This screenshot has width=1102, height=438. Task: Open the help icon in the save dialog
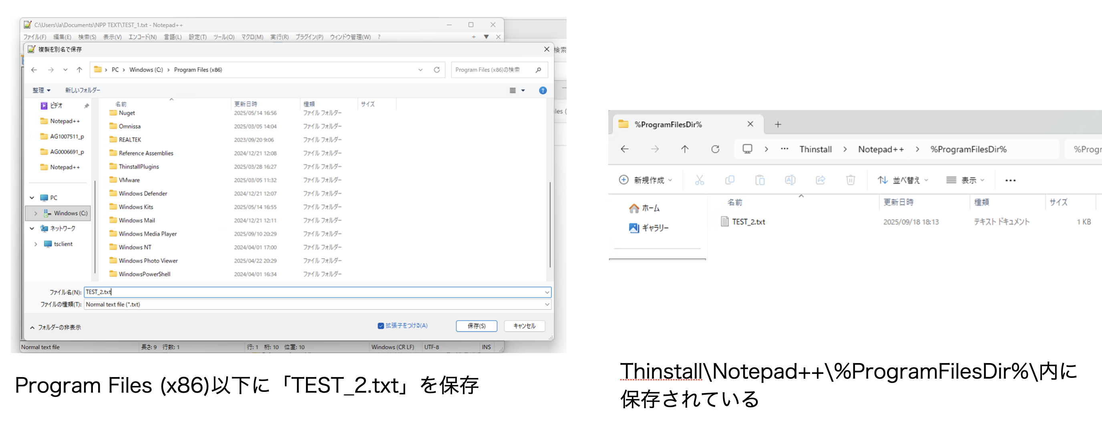[x=543, y=90]
